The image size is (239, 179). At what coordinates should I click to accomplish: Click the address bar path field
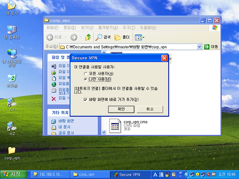point(128,47)
